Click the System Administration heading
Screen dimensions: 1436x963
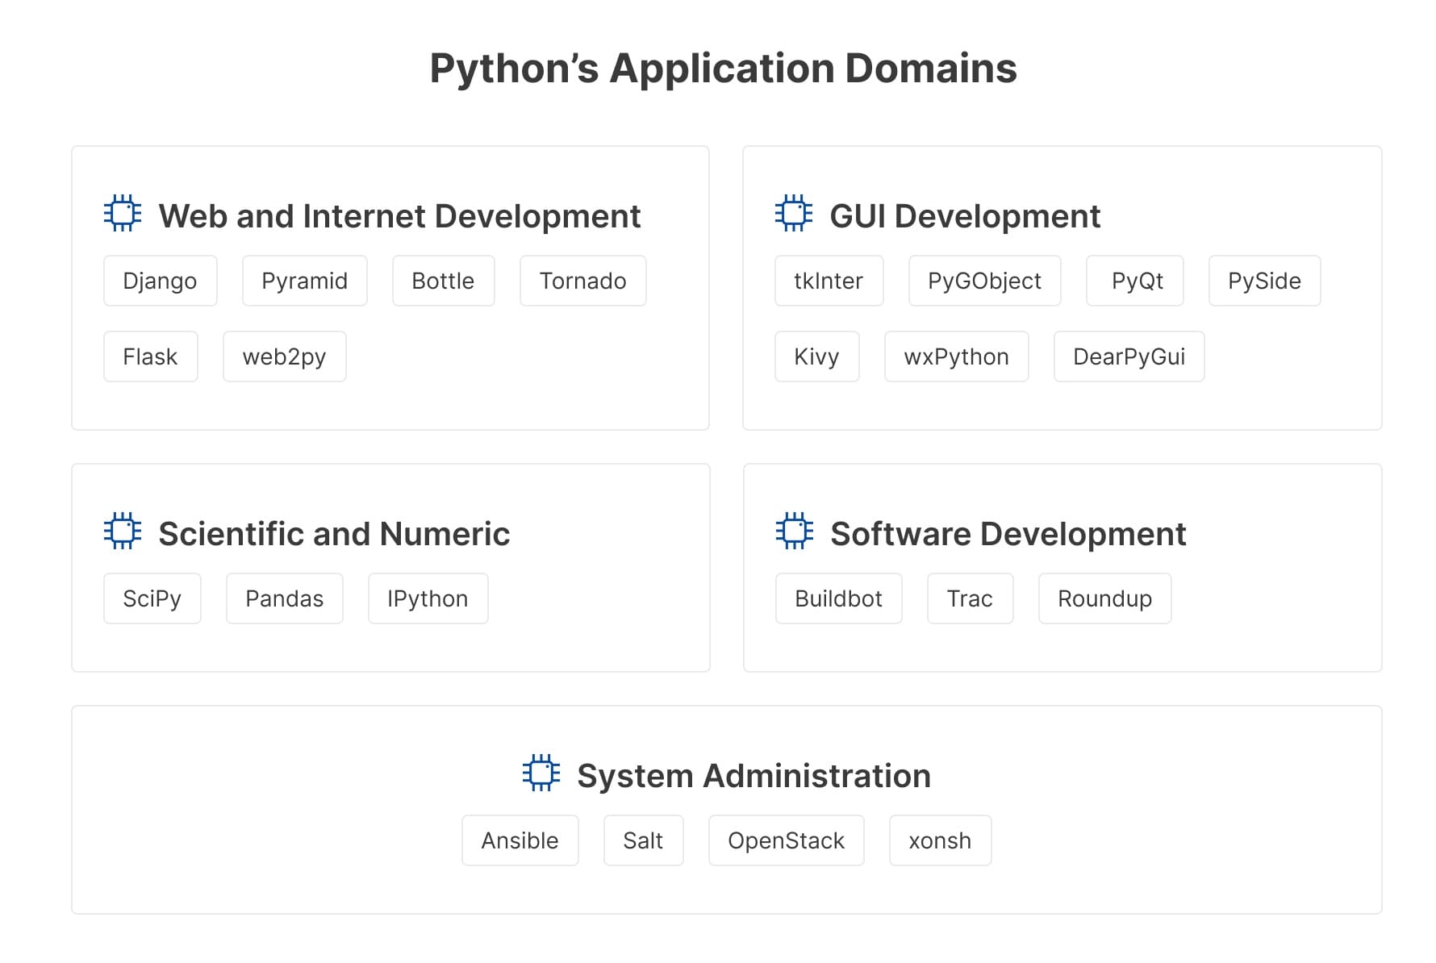pyautogui.click(x=754, y=776)
